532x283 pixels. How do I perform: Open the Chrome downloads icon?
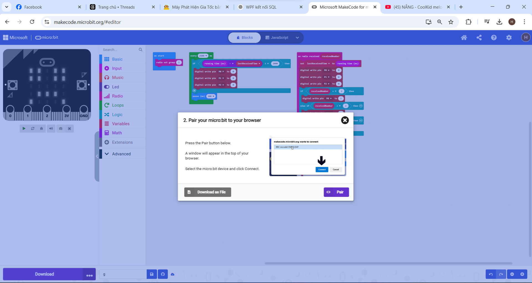(499, 22)
